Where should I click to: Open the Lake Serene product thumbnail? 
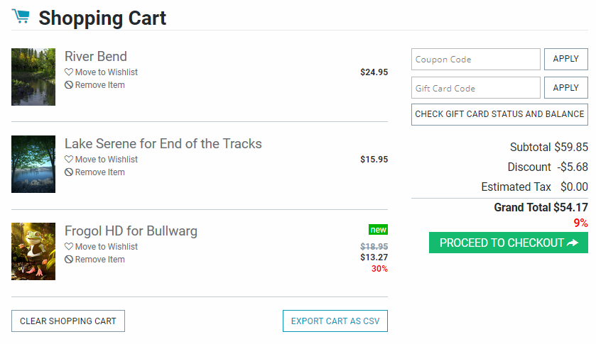[33, 164]
